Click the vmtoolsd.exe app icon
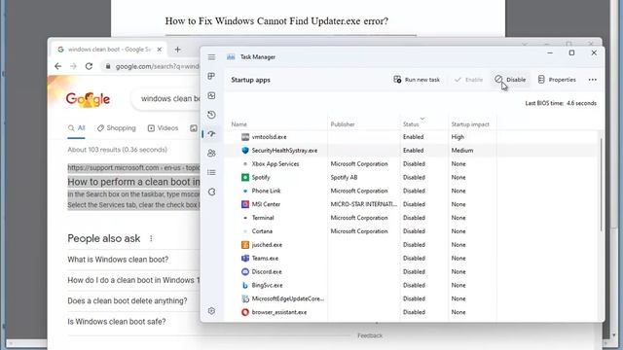 (x=245, y=137)
